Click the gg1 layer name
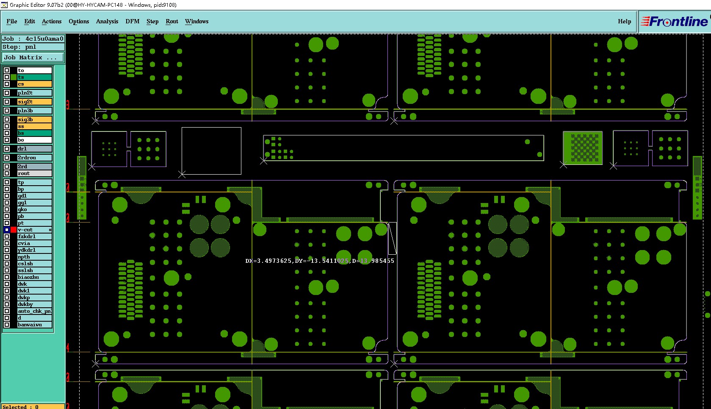 click(35, 203)
